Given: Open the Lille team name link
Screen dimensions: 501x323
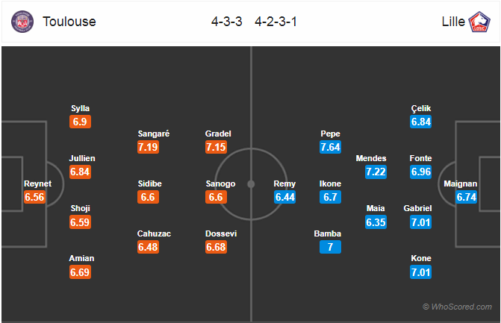Looking at the screenshot, I should coord(453,22).
